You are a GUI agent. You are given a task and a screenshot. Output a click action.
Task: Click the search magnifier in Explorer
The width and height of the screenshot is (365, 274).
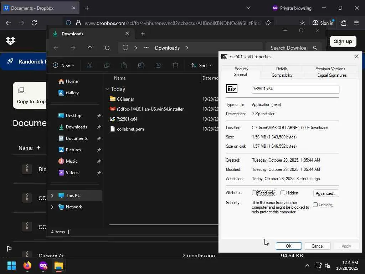315,48
